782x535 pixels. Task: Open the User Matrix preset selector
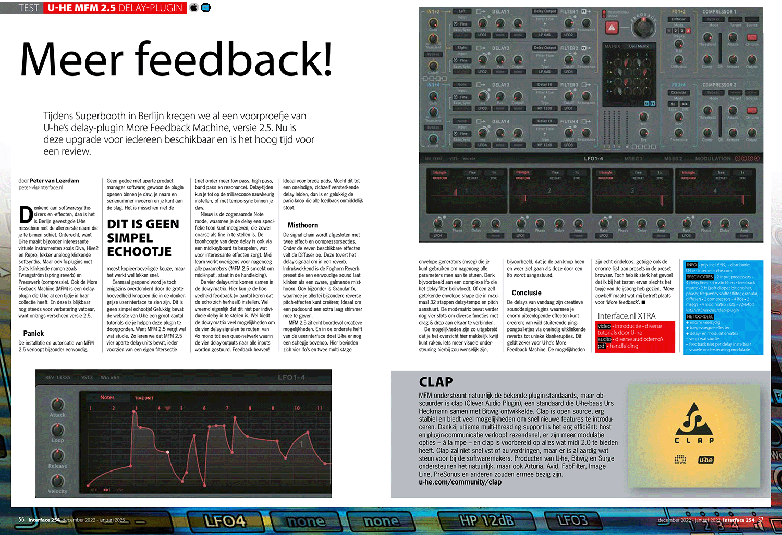point(639,46)
